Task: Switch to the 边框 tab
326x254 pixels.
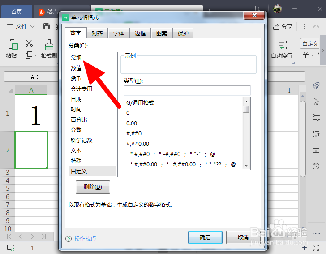Action: (140, 33)
